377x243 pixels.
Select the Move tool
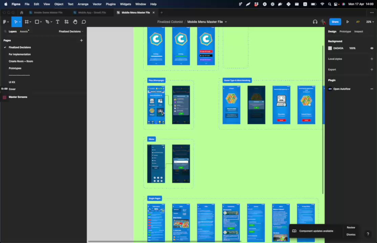click(x=16, y=22)
